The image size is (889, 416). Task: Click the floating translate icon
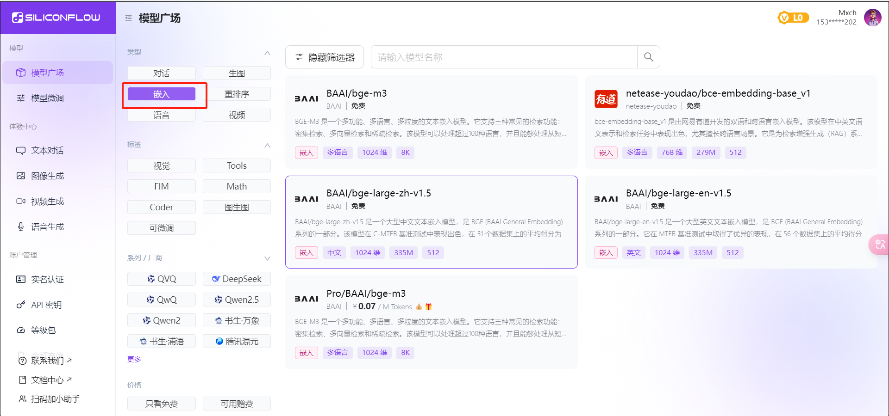coord(879,245)
